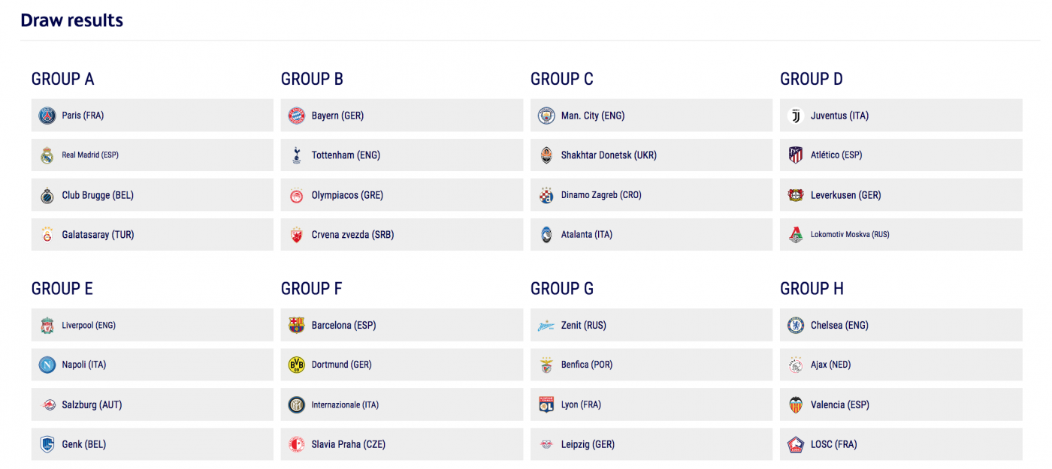This screenshot has width=1052, height=469.
Task: Click the Real Madrid crest icon
Action: 47,155
